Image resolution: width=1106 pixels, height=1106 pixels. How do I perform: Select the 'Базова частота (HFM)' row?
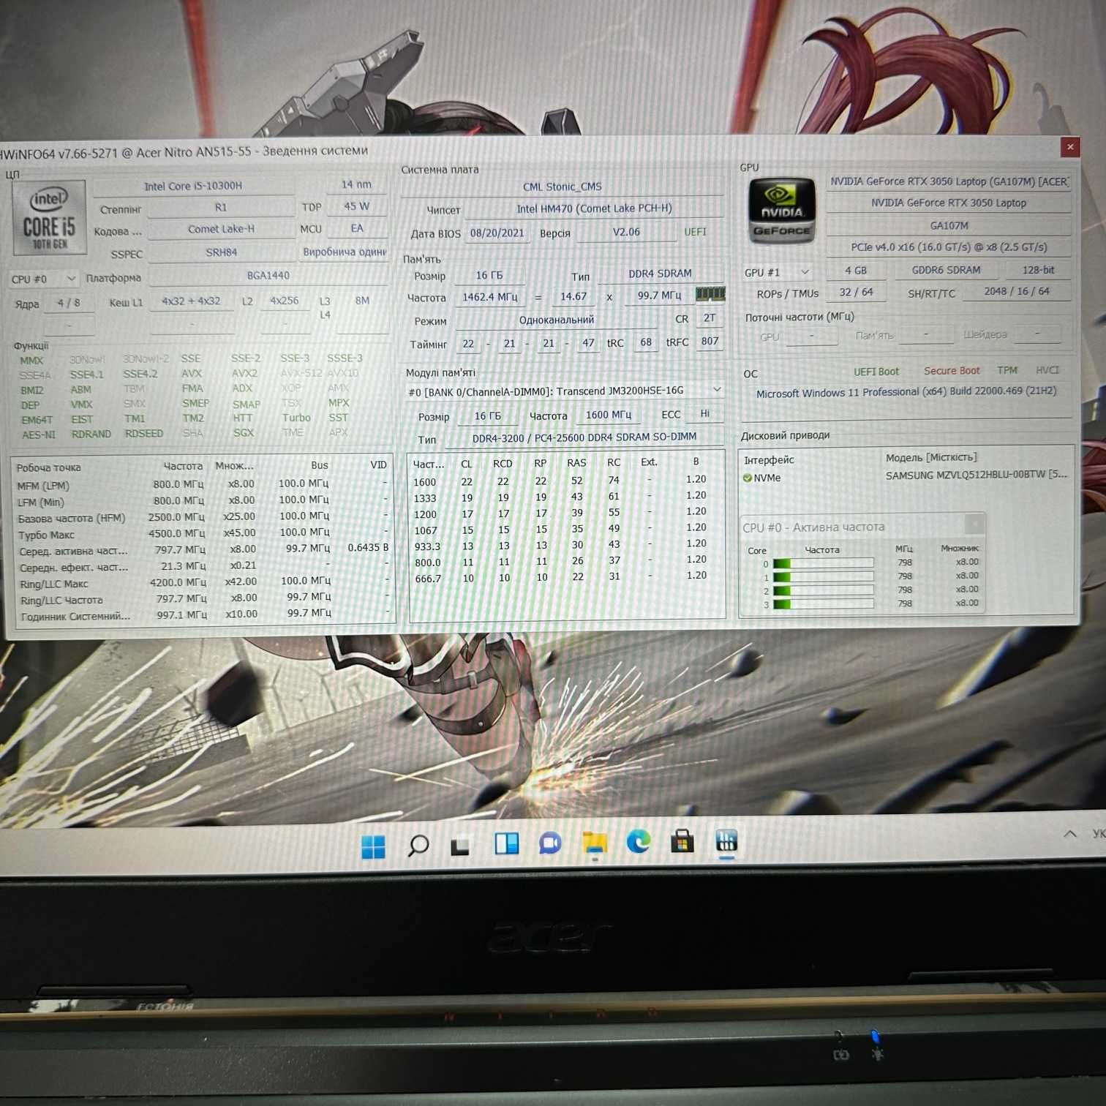click(203, 517)
